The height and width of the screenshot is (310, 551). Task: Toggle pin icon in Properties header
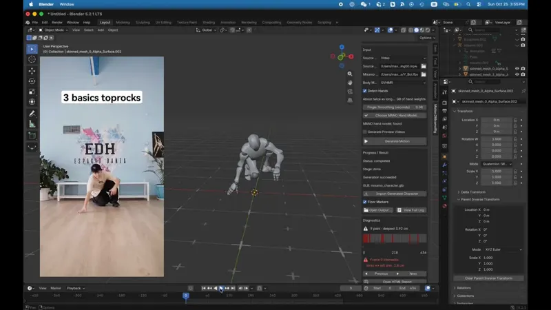523,91
